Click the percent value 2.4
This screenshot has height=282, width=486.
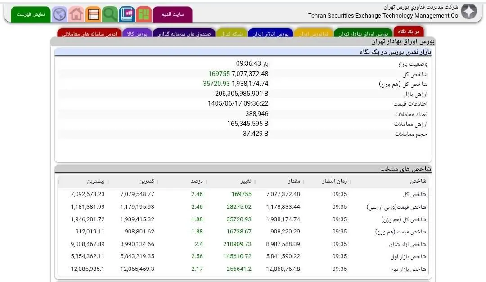(x=199, y=244)
